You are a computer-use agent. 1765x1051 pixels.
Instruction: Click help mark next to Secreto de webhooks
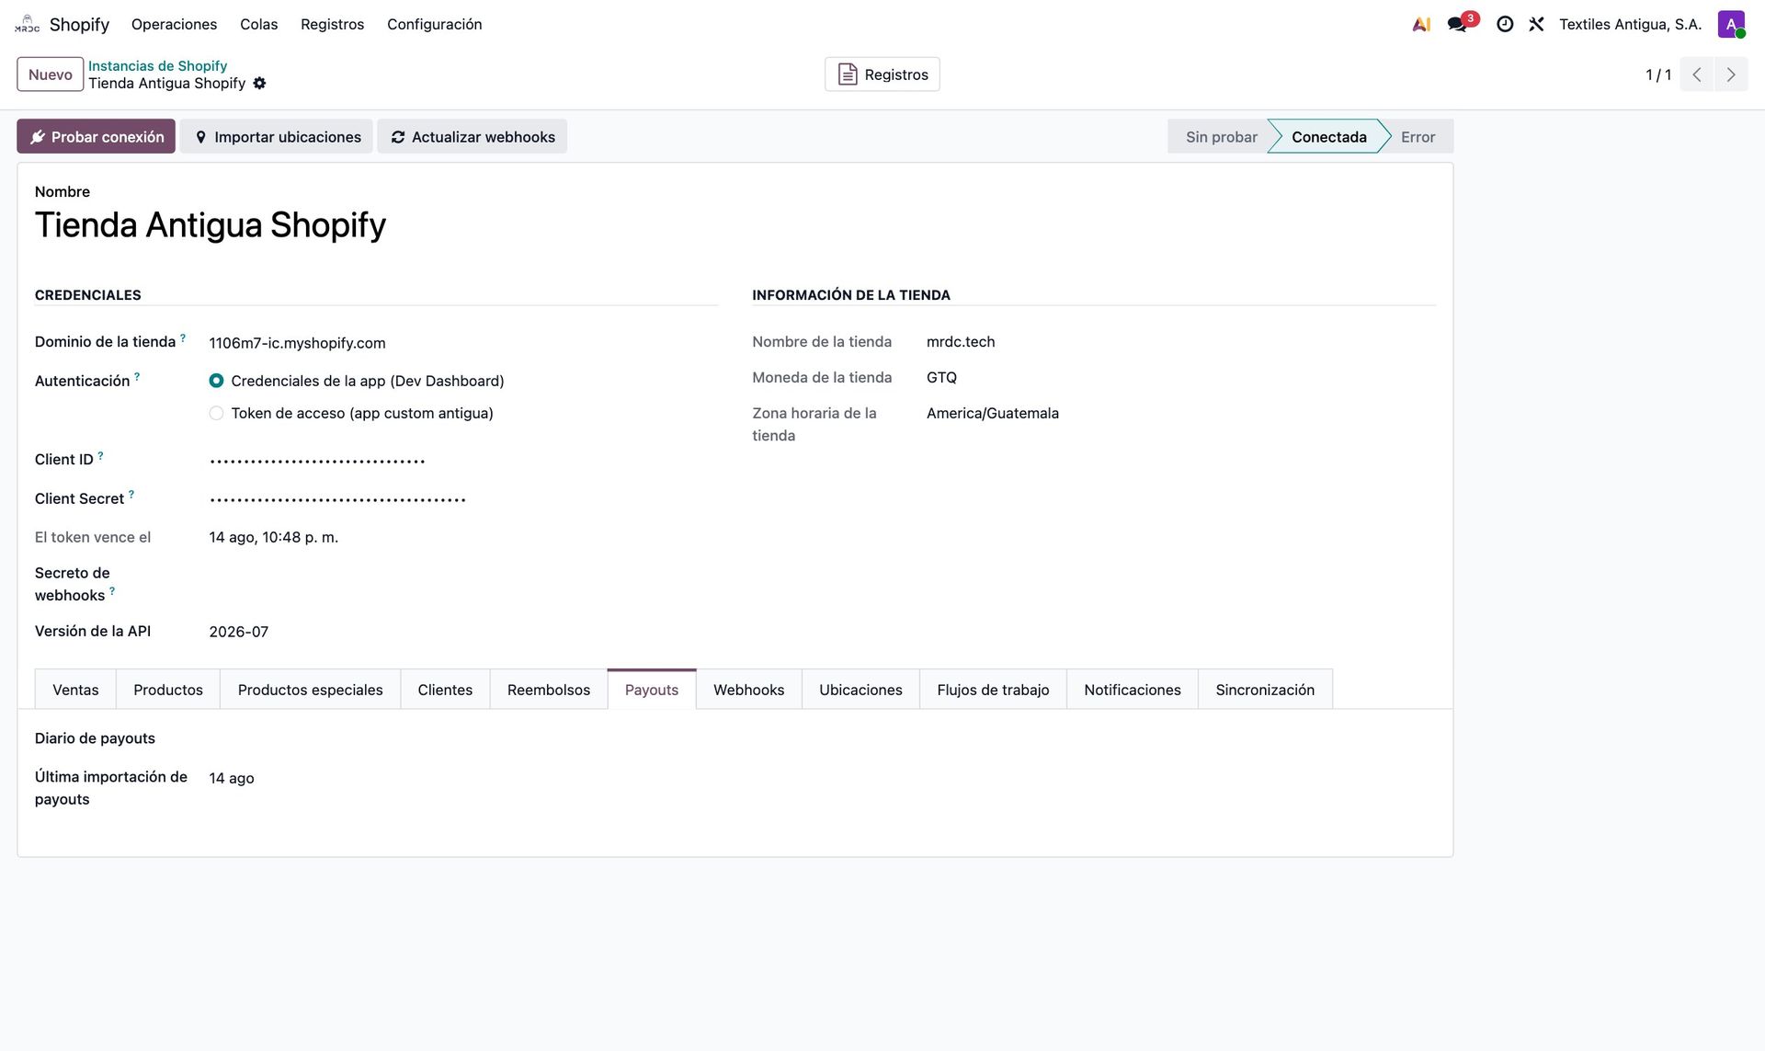point(112,591)
